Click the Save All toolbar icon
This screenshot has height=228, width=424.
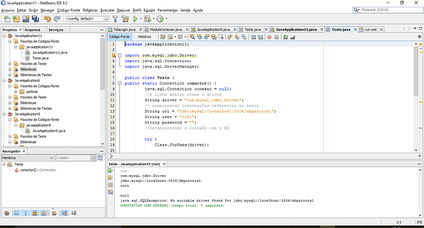pyautogui.click(x=35, y=18)
